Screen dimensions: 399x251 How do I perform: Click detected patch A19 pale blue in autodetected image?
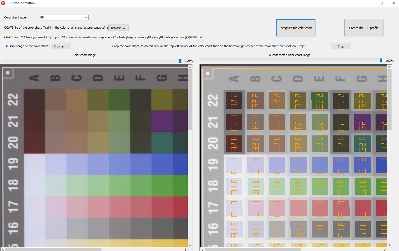point(234,165)
